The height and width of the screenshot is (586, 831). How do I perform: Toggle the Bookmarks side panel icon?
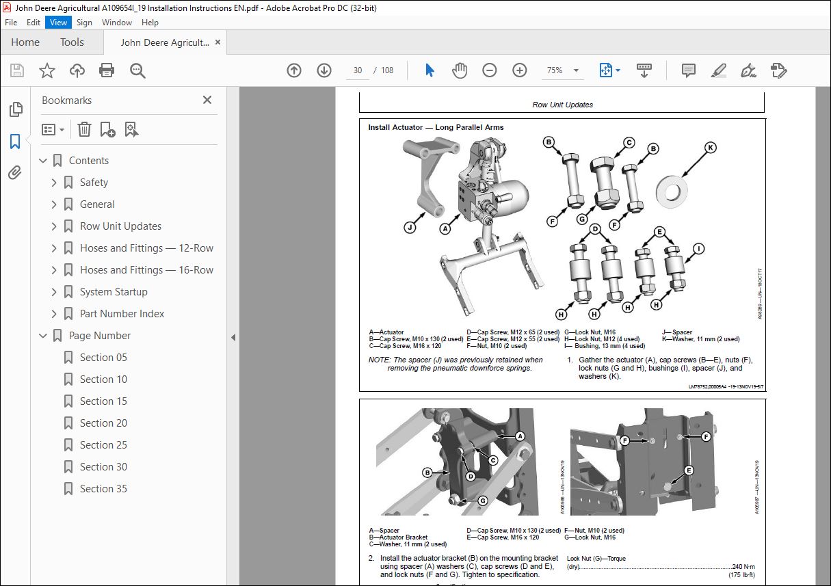pos(15,142)
